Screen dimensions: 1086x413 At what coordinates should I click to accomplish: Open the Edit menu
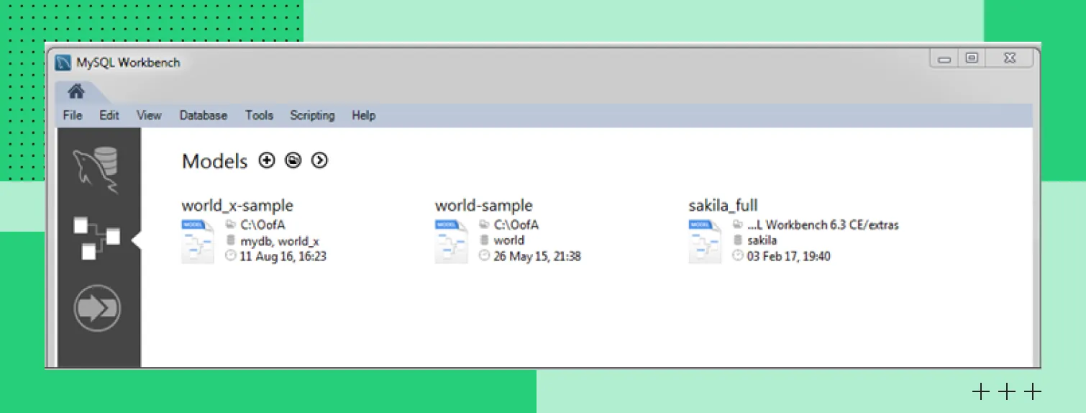pyautogui.click(x=109, y=115)
